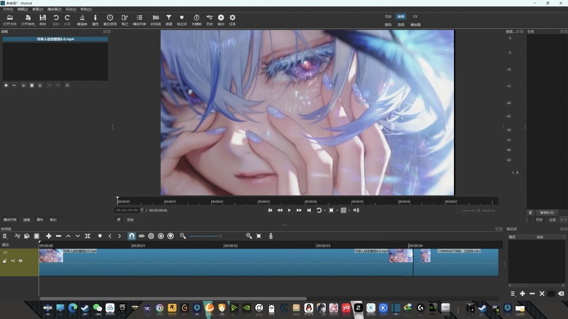Toggle scrub while dragging eye icon
This screenshot has height=319, width=568.
point(142,236)
